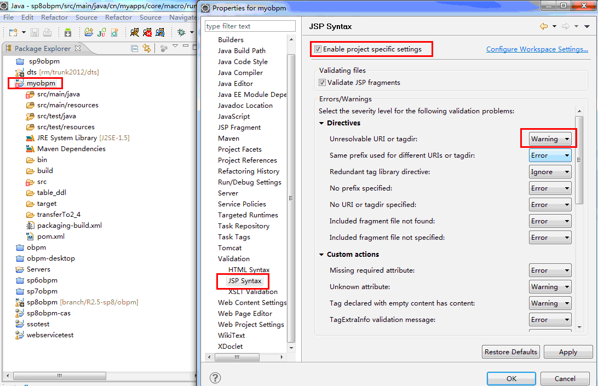Select the dts project

[32, 72]
